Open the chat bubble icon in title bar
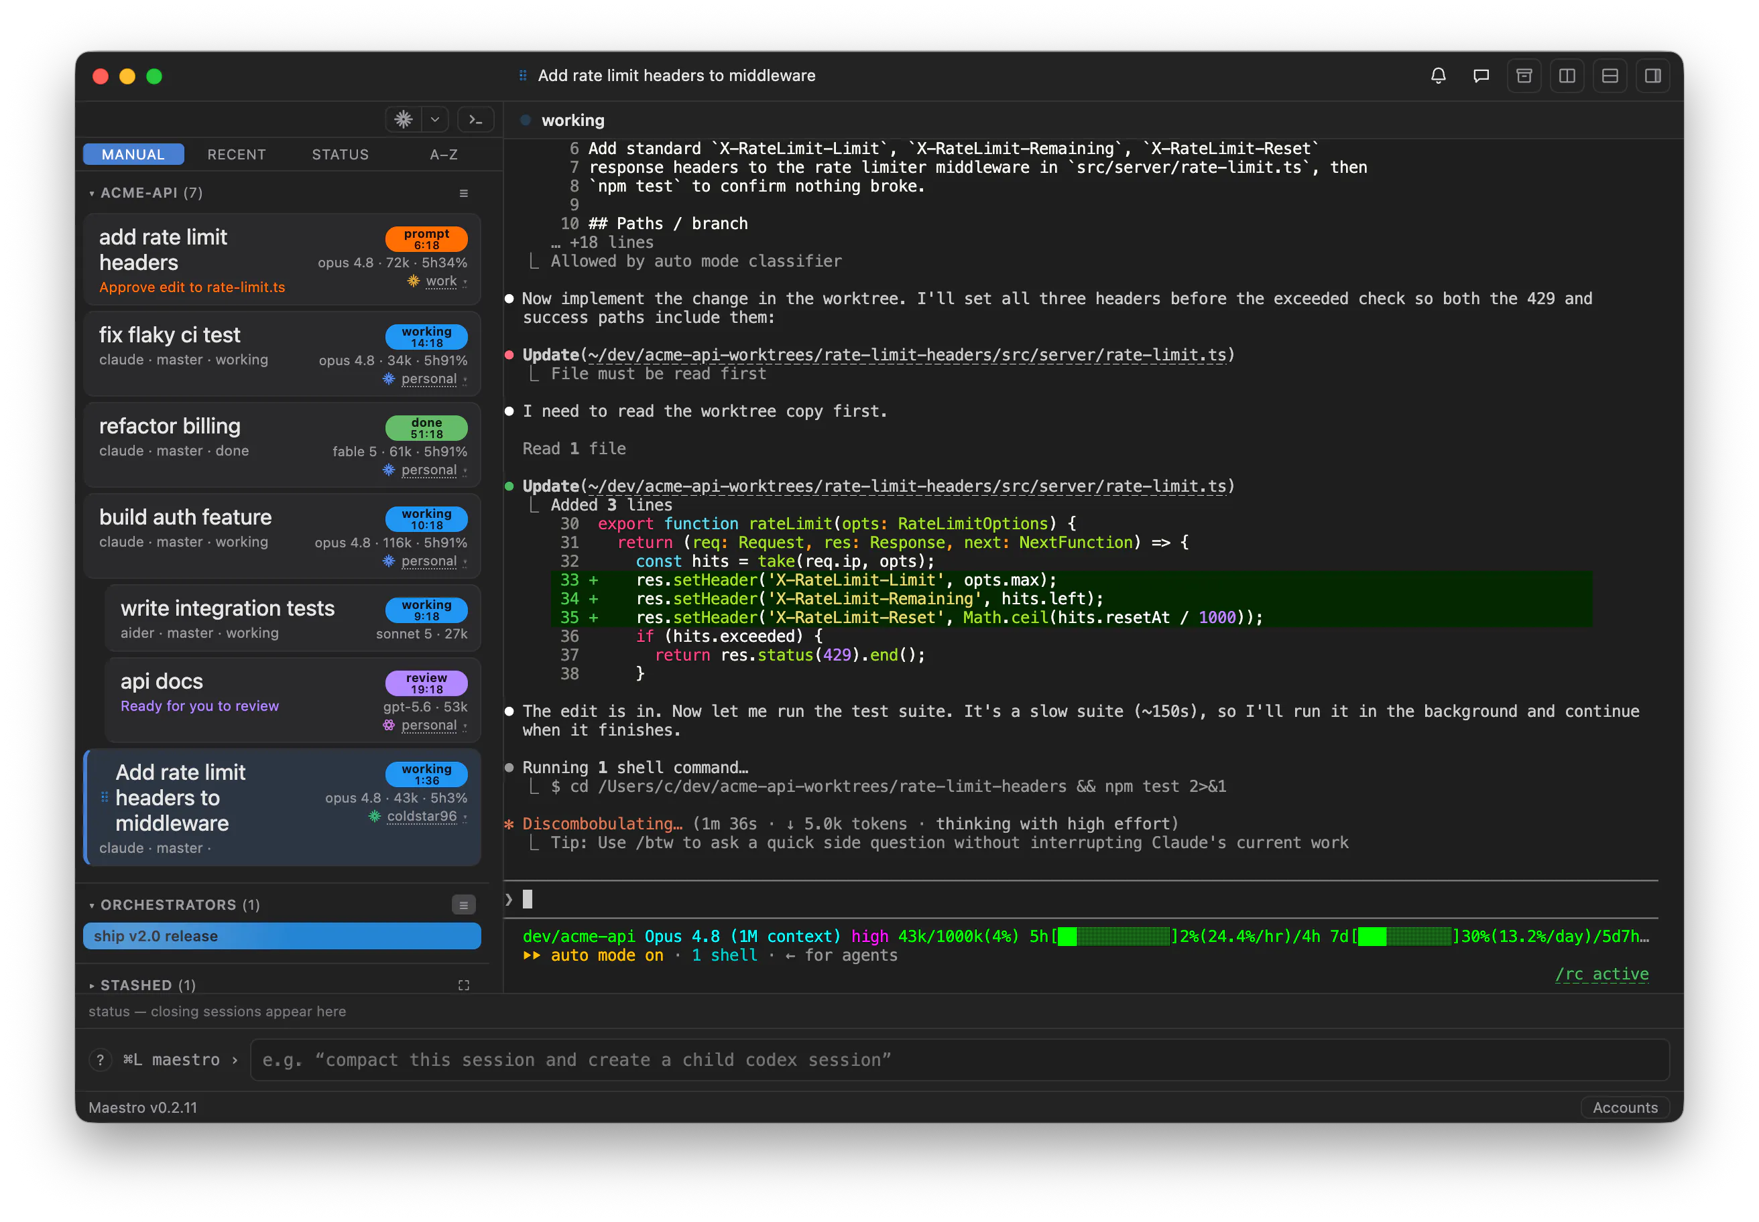 [x=1481, y=76]
